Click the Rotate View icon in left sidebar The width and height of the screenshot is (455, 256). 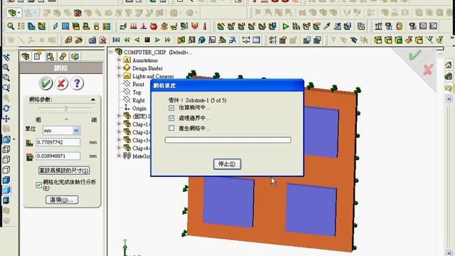tap(6, 108)
